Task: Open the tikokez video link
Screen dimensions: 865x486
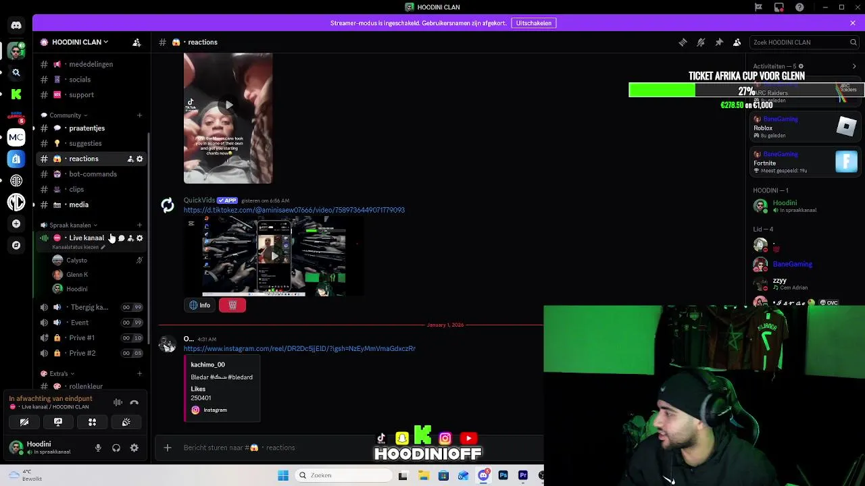Action: point(294,210)
